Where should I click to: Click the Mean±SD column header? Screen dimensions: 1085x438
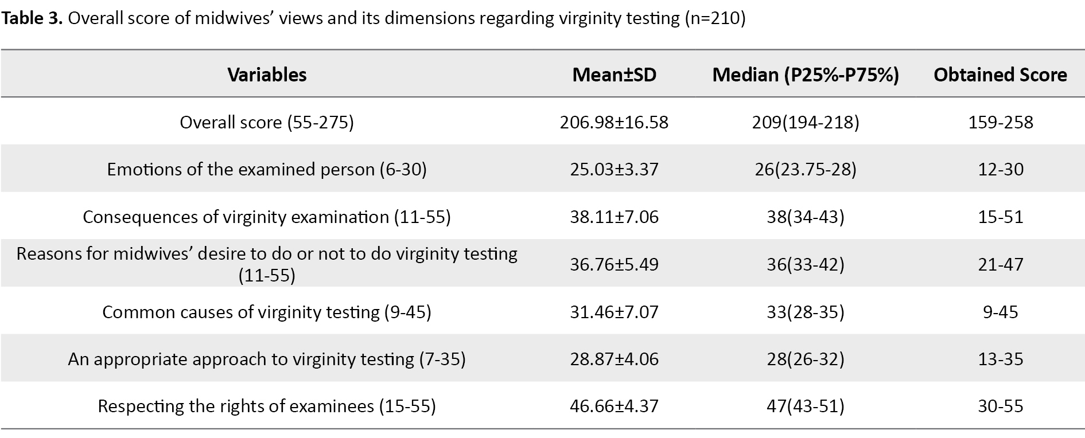pos(614,75)
